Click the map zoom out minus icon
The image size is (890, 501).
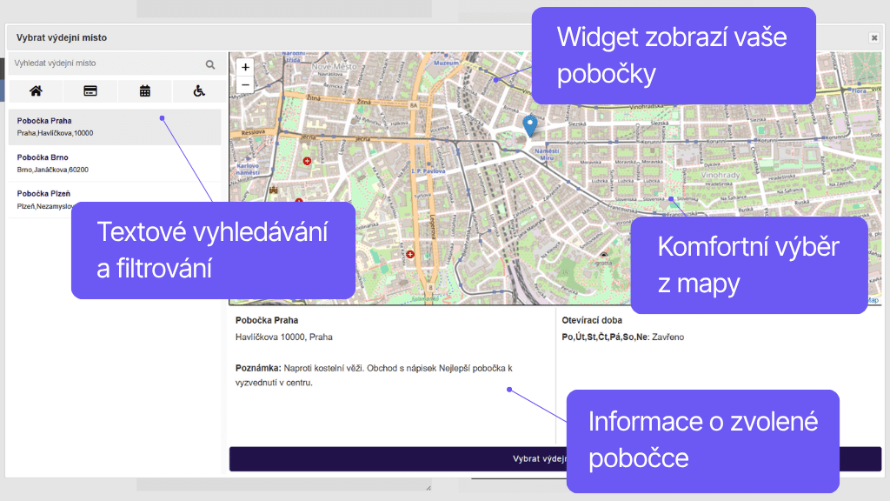[x=245, y=84]
